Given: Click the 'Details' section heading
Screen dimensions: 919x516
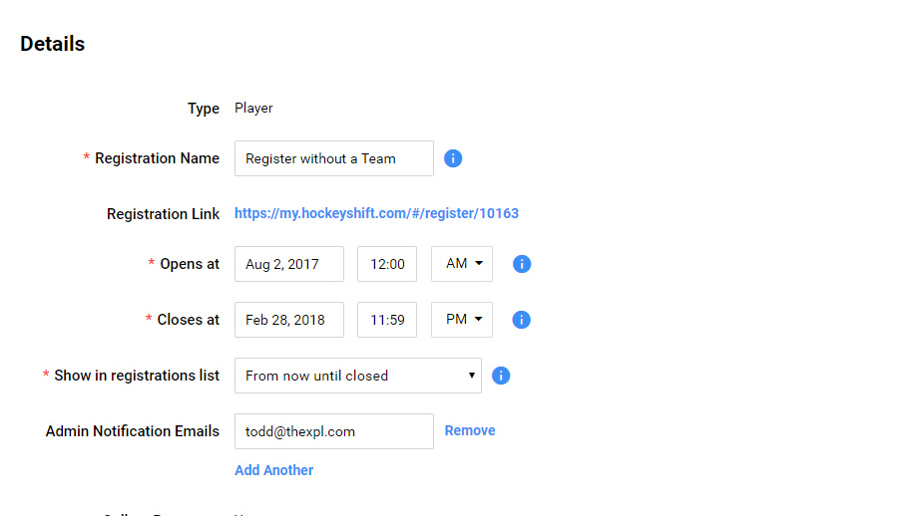Looking at the screenshot, I should 53,44.
